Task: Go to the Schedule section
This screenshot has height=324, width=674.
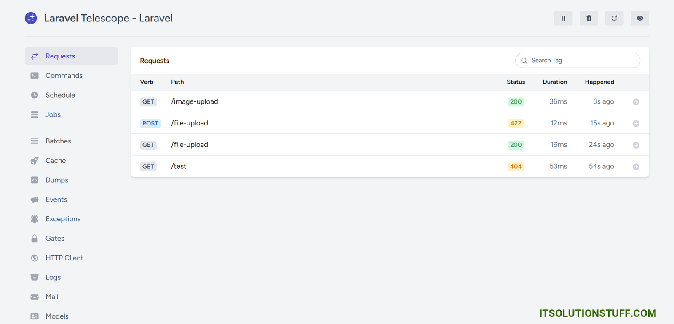Action: (x=60, y=95)
